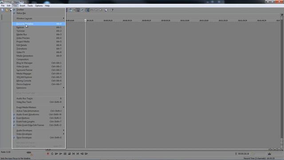Open the File menu

3,6
